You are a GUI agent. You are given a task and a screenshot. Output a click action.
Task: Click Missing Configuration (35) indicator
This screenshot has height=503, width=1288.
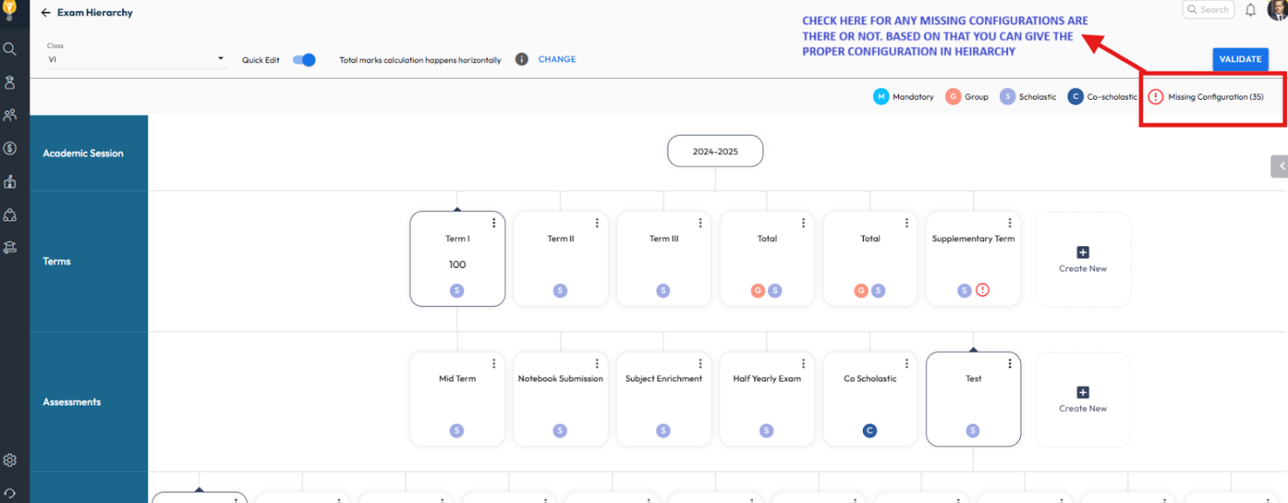[x=1206, y=97]
